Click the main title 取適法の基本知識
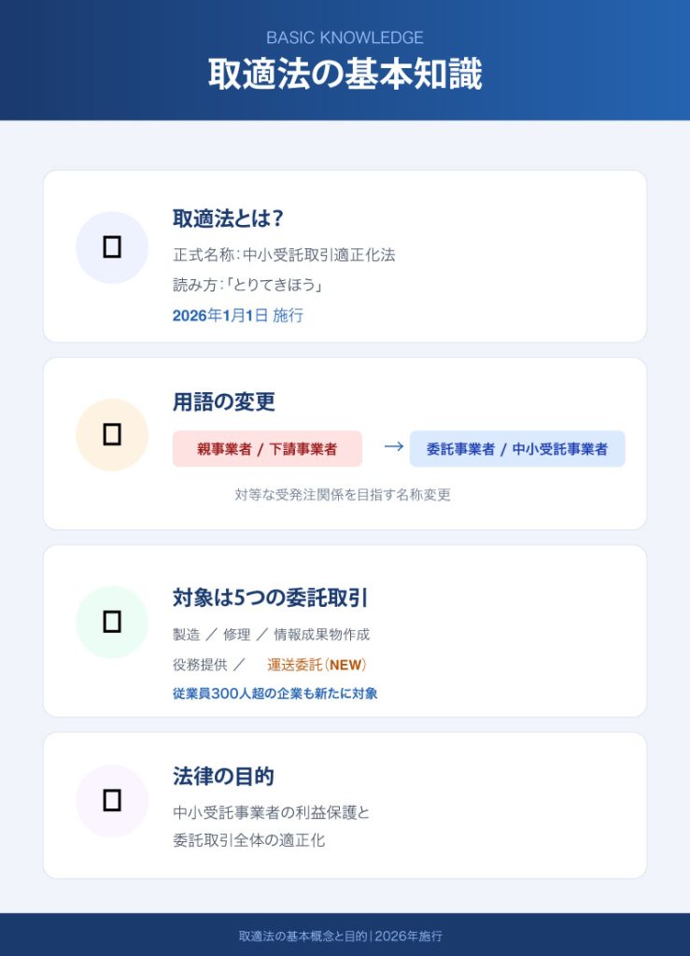Screen dimensions: 690x956 (x=345, y=76)
